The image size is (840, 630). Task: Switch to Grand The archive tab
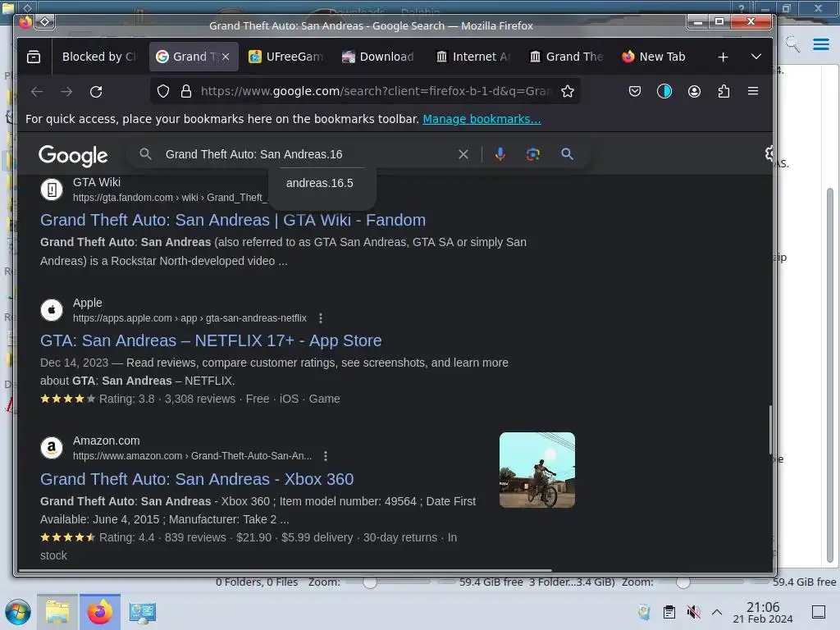click(566, 57)
